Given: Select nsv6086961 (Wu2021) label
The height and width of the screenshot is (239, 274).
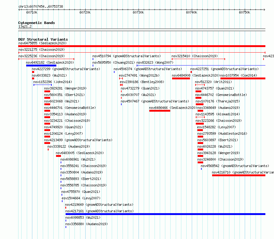Looking at the screenshot, I should click(x=78, y=159).
